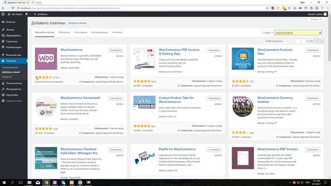Open the Windows Start menu
Viewport: 331px width, 186px height.
click(x=4, y=182)
